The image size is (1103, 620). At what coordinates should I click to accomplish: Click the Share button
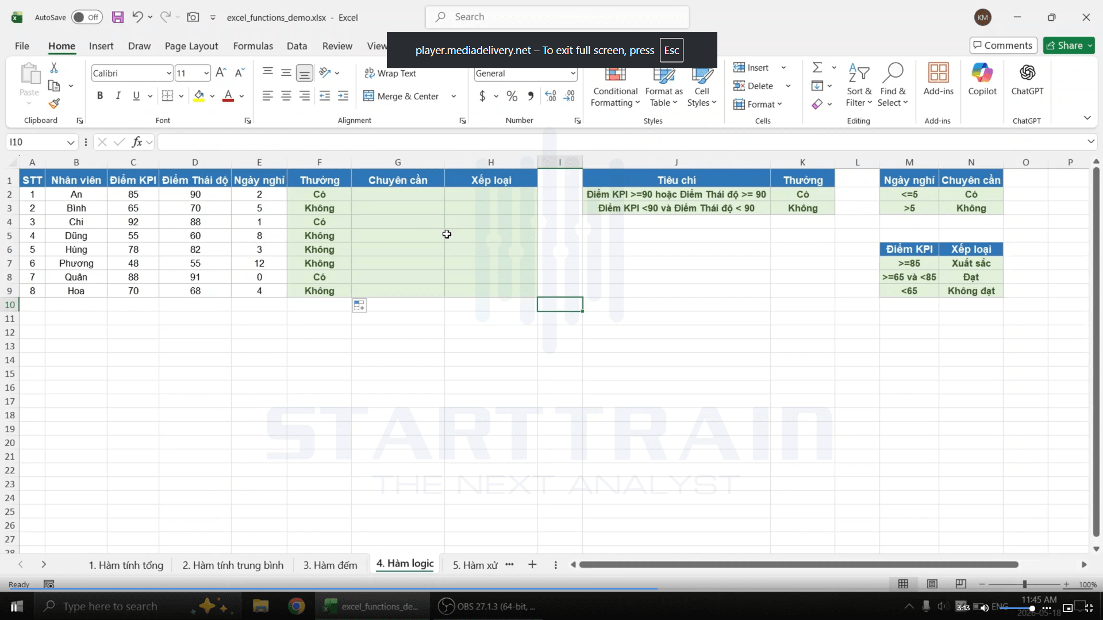(x=1069, y=45)
